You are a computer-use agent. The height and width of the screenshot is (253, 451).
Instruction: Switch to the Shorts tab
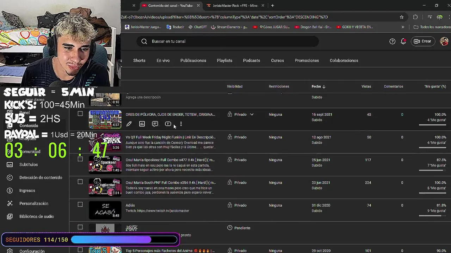click(139, 60)
